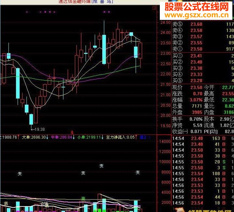This screenshot has width=234, height=212.
Task: Select the 大单:2696.30 indicator label
Action: coord(34,137)
